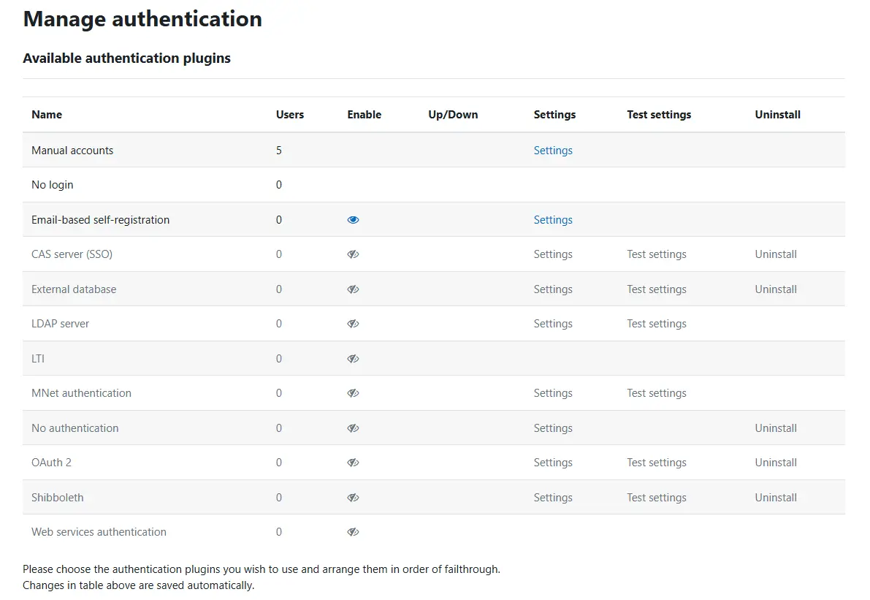
Task: Enable Shibboleth plugin eye icon
Action: tap(353, 497)
